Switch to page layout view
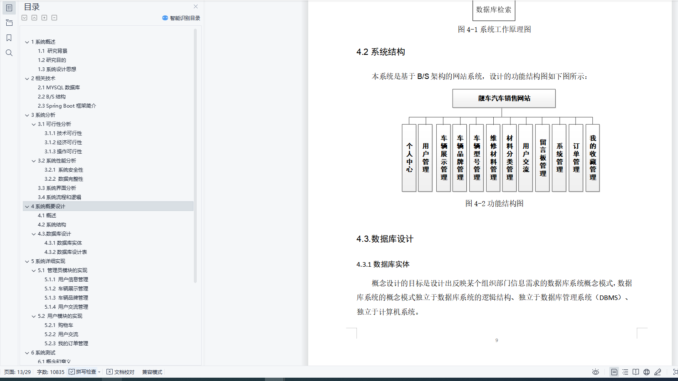Viewport: 678px width, 381px height. click(614, 372)
